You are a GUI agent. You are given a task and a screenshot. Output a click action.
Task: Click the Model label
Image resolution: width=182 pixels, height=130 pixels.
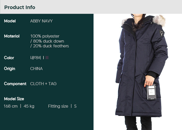click(10, 21)
